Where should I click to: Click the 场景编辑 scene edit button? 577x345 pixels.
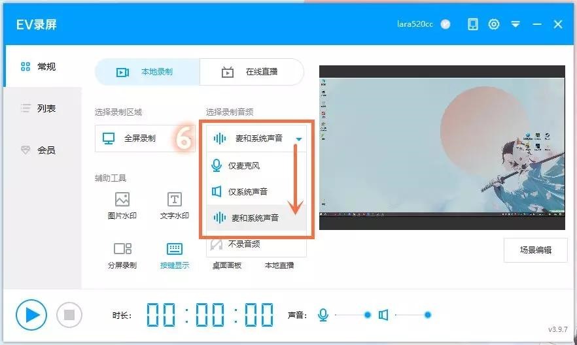(535, 250)
